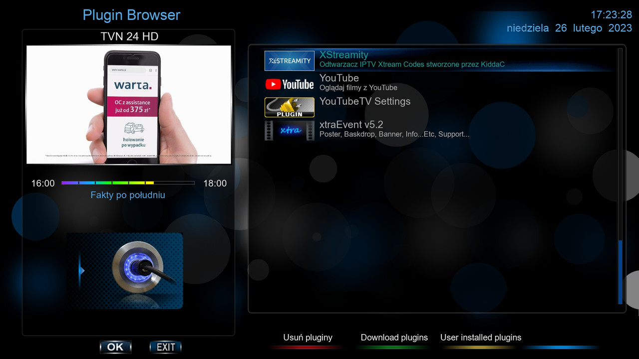Screen dimensions: 639x359
Task: Choose green key Download plugins
Action: 394,338
